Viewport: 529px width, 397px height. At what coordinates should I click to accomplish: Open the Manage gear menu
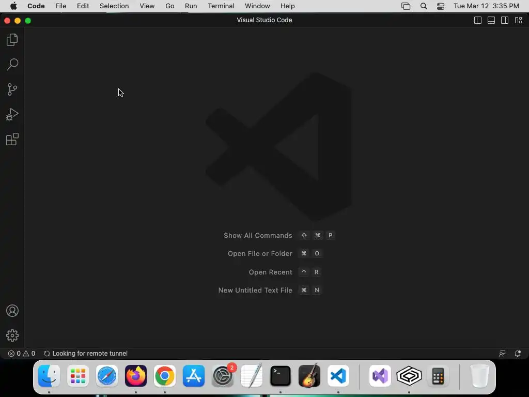tap(12, 335)
